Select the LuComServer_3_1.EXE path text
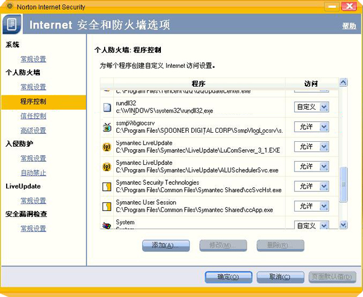 click(198, 150)
